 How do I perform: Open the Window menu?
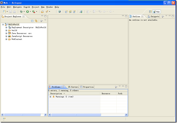click(49, 7)
